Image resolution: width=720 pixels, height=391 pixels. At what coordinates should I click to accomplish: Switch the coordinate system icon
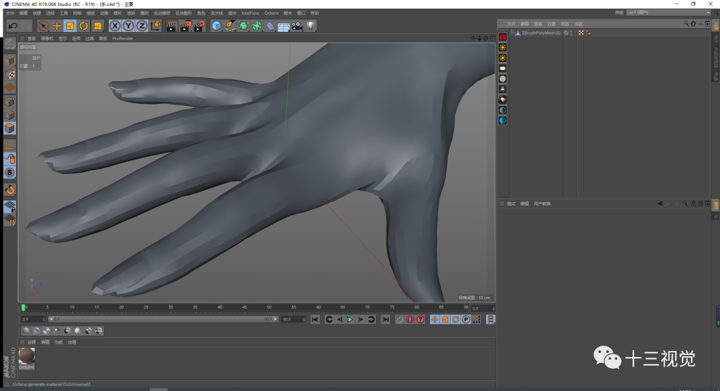coord(155,26)
